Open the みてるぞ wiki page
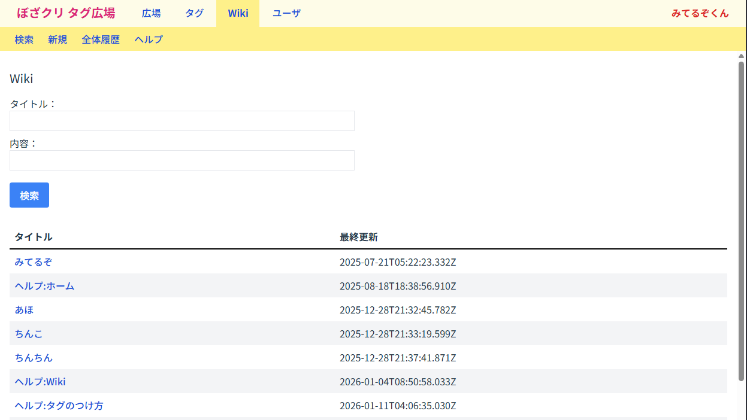 click(x=34, y=262)
